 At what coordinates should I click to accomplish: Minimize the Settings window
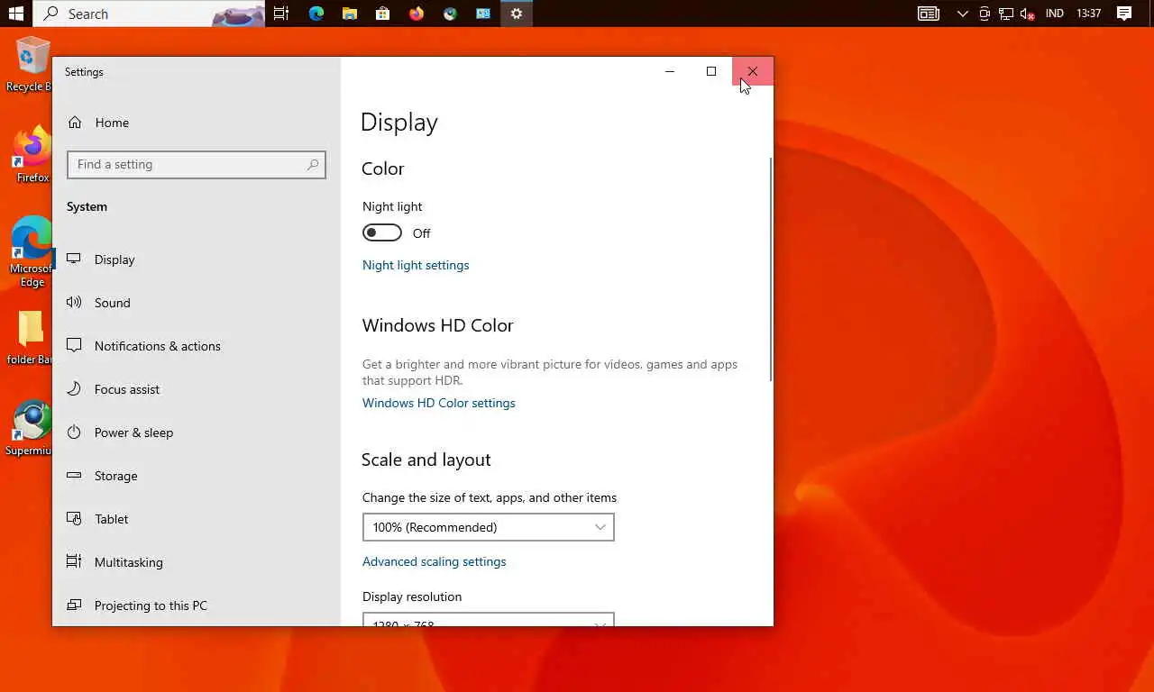pos(670,71)
